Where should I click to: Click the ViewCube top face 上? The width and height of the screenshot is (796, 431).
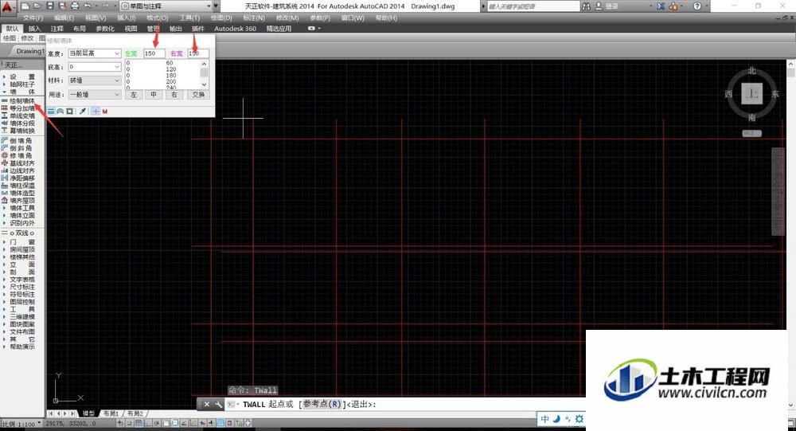(752, 94)
